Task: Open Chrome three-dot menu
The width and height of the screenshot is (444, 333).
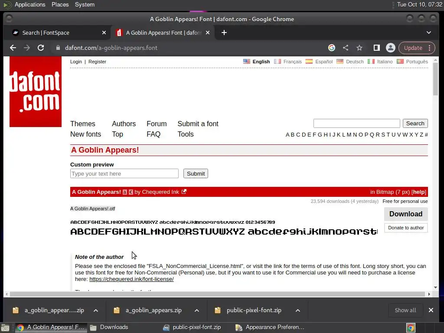Action: click(x=430, y=48)
